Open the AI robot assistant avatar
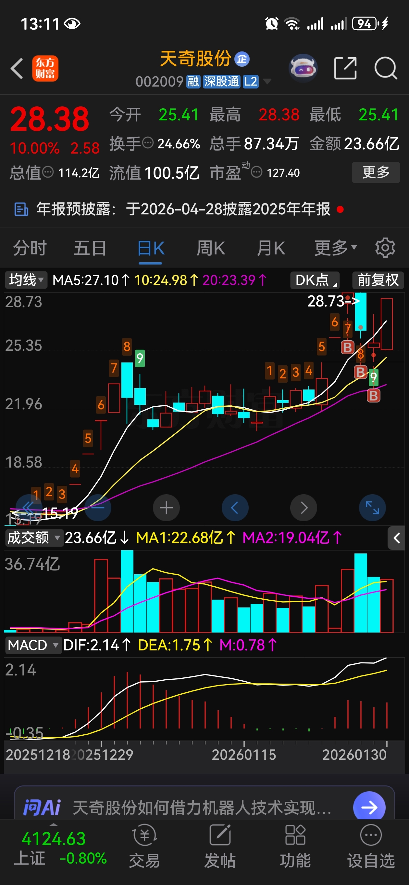Image resolution: width=409 pixels, height=885 pixels. 303,68
